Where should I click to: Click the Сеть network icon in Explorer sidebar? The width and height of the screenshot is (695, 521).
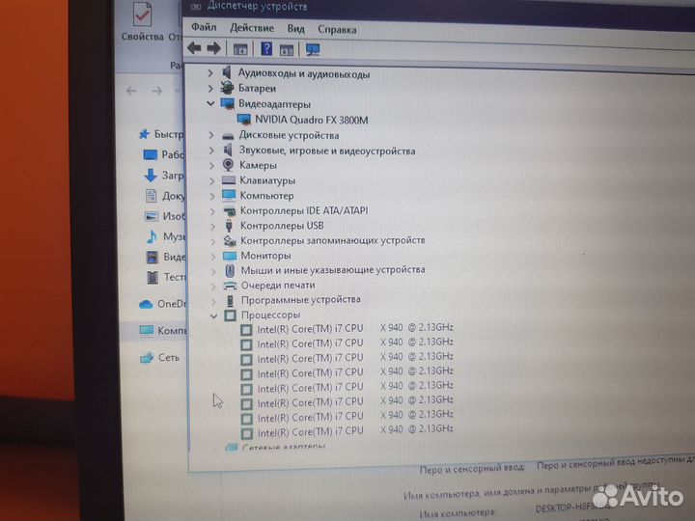tap(147, 357)
